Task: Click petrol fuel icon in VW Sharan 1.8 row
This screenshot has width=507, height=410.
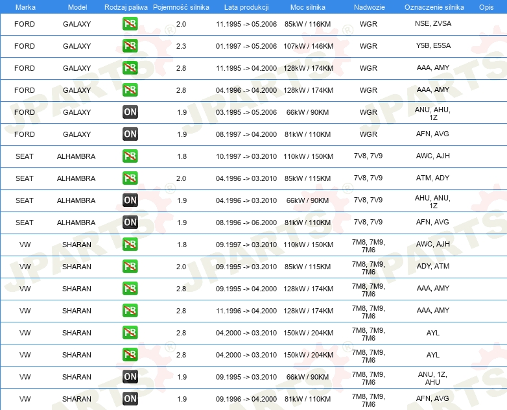Action: click(130, 245)
